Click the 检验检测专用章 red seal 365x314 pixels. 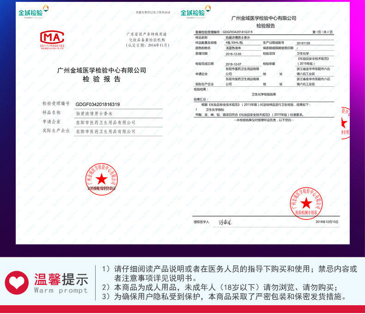(306, 203)
